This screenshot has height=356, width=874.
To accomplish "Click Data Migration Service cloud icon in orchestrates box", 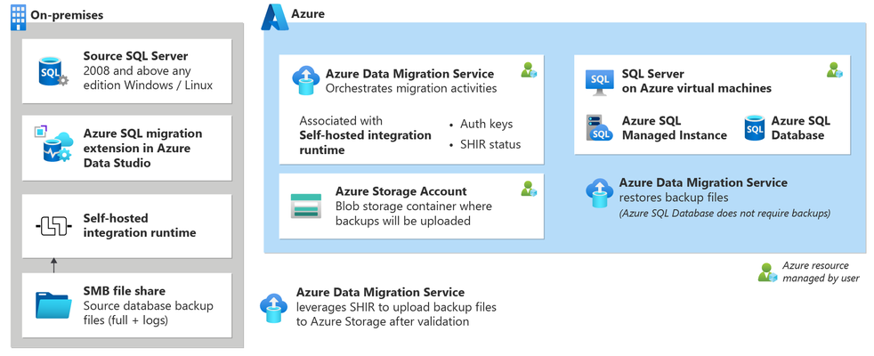I will click(x=305, y=80).
